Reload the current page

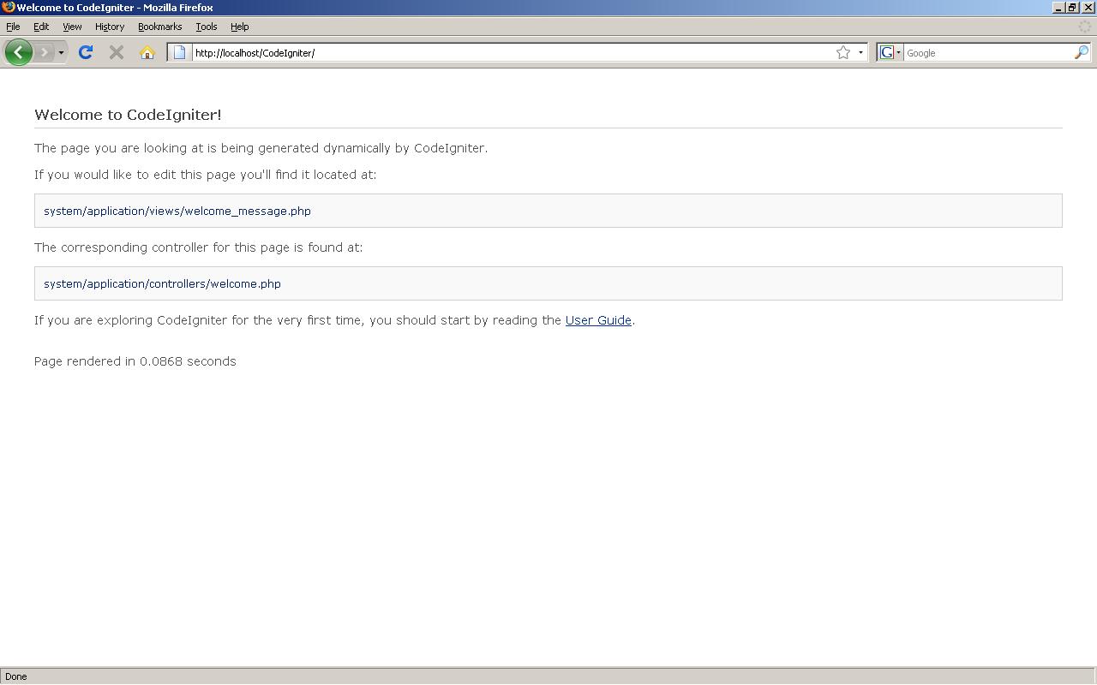(85, 52)
